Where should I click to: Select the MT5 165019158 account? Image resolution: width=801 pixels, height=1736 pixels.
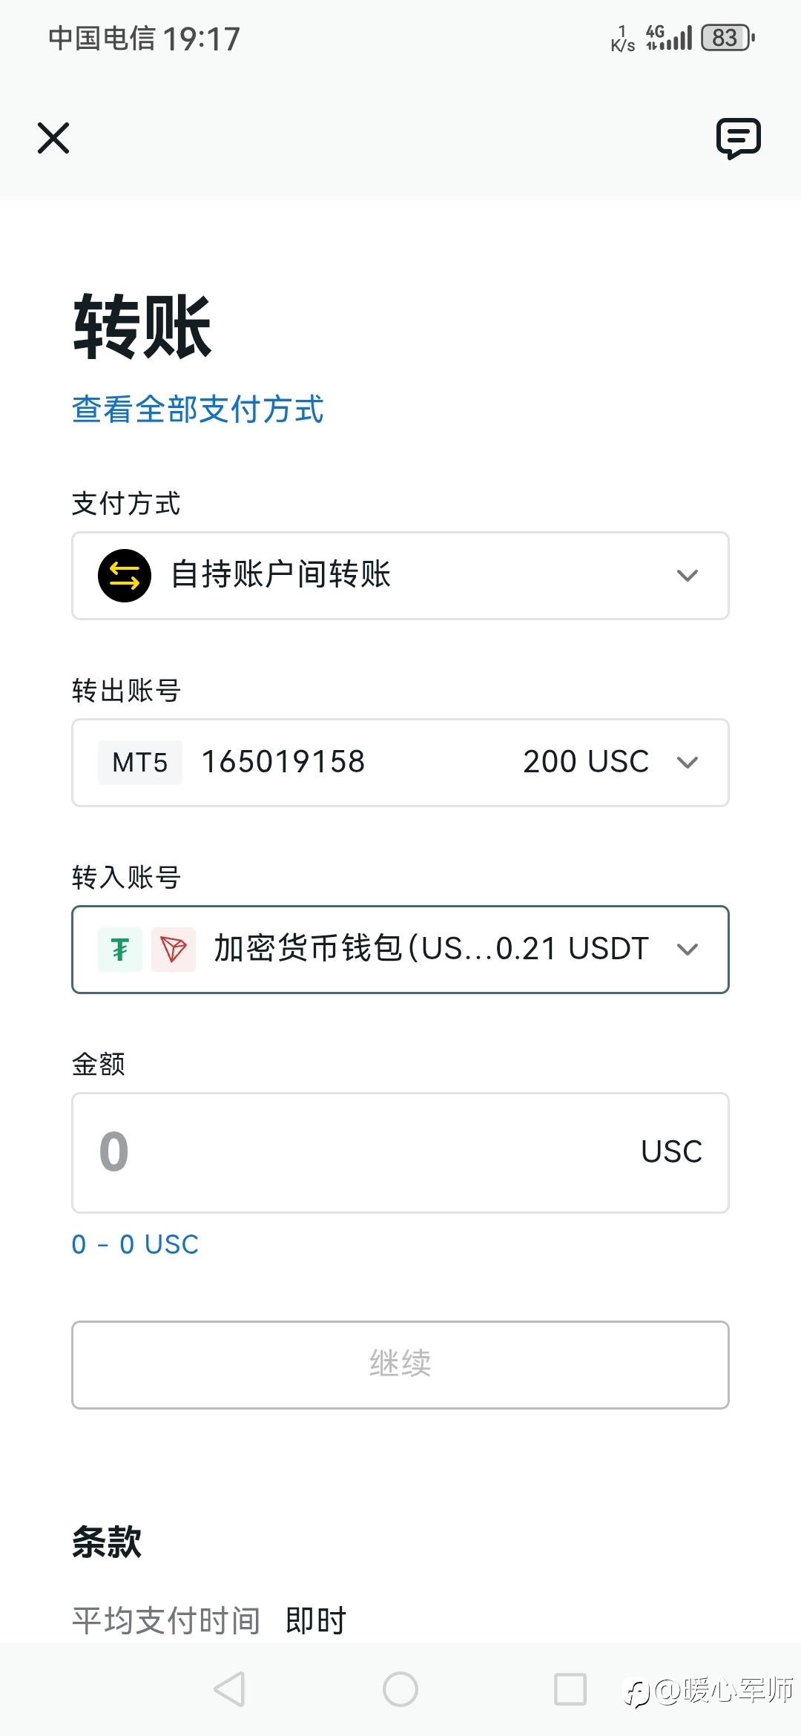[283, 763]
